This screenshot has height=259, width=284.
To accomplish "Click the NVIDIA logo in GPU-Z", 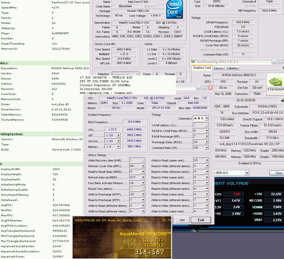I will point(275,84).
